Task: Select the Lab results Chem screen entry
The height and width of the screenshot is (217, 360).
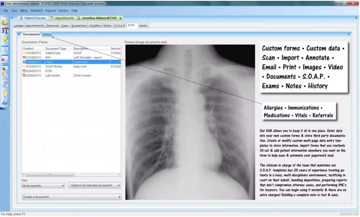Action: coord(60,75)
